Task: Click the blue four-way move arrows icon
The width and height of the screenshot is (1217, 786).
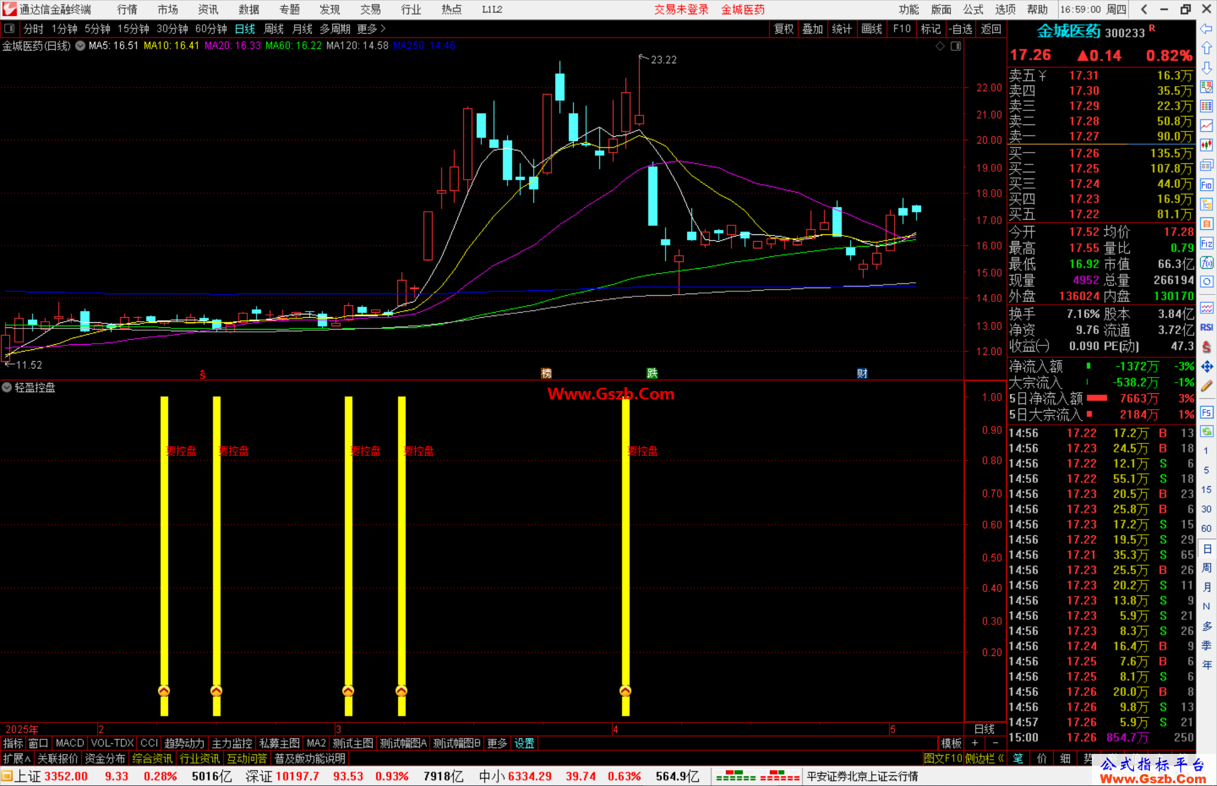Action: [1206, 367]
